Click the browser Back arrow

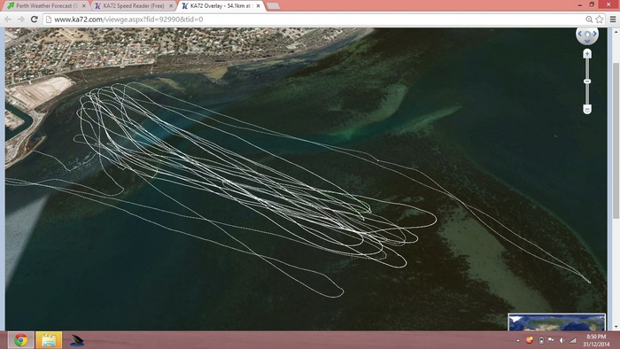coord(8,19)
